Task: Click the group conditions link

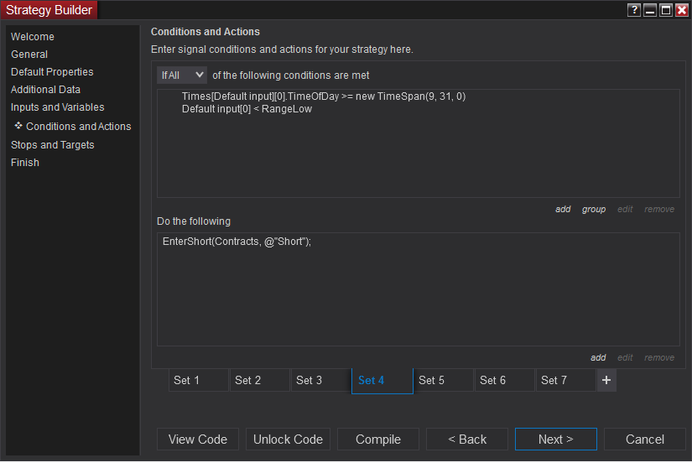Action: (594, 209)
